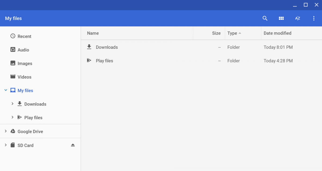Click the My files laptop icon
The width and height of the screenshot is (322, 171).
point(13,90)
